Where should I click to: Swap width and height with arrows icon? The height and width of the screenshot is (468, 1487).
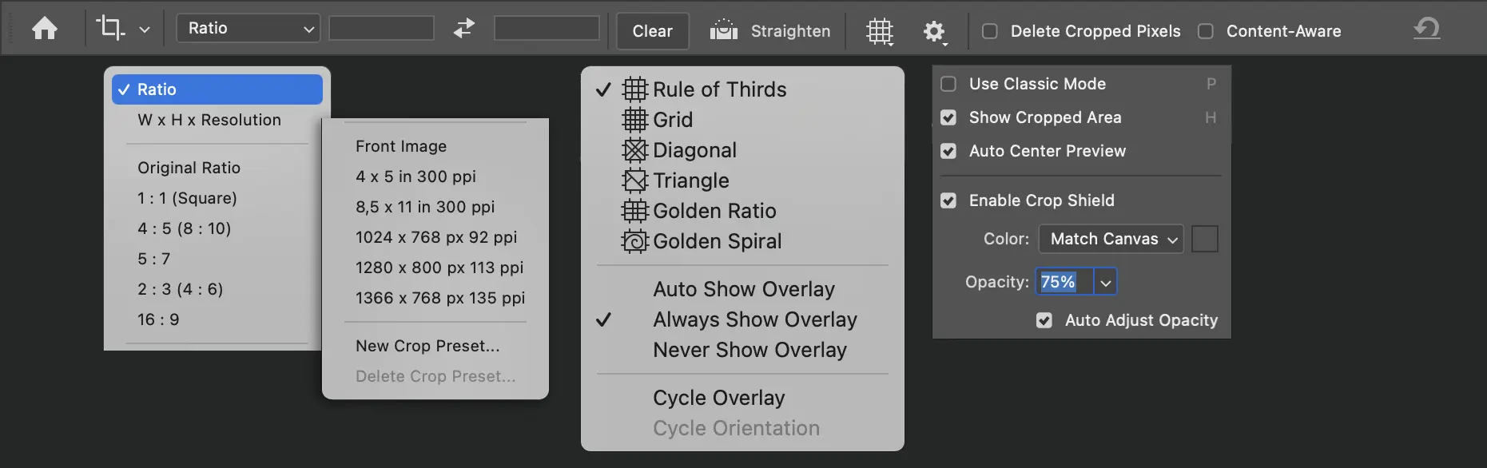pyautogui.click(x=463, y=29)
